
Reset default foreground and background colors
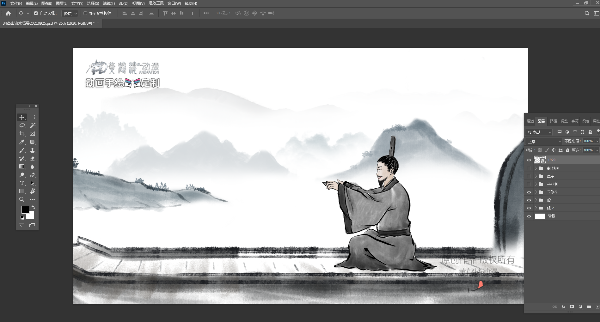[x=22, y=217]
